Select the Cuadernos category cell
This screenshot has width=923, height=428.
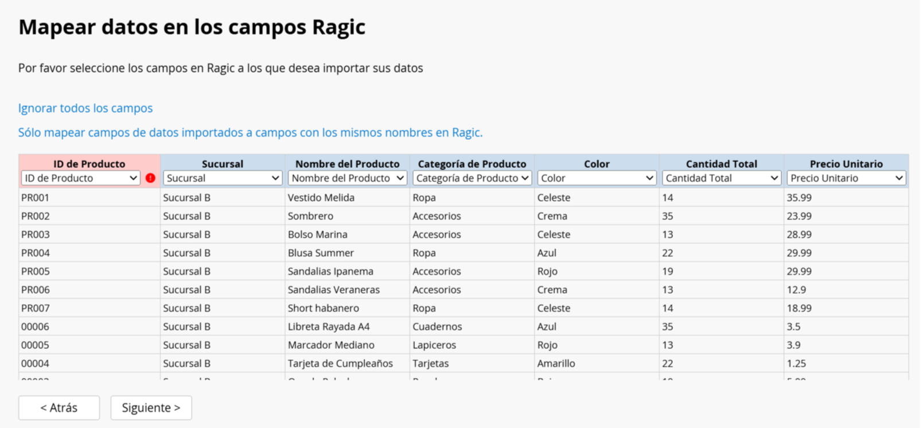[472, 327]
